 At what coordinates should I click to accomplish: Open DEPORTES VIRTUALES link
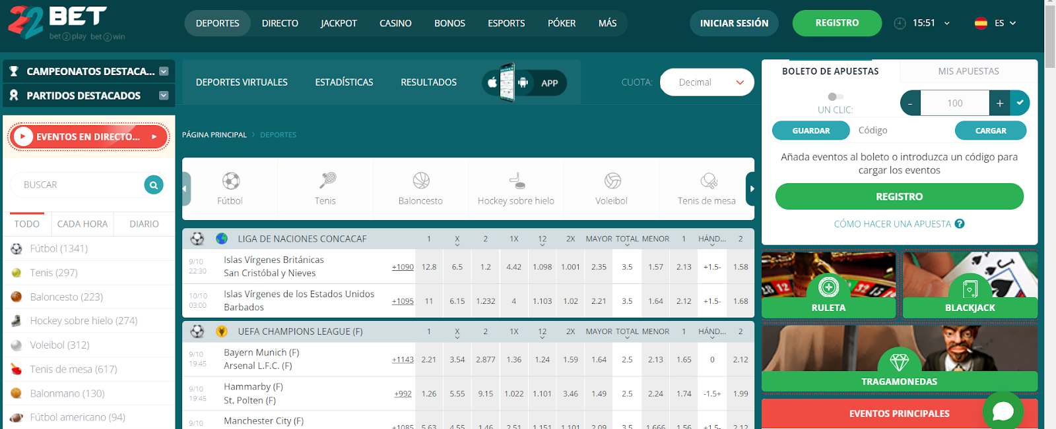pos(242,82)
